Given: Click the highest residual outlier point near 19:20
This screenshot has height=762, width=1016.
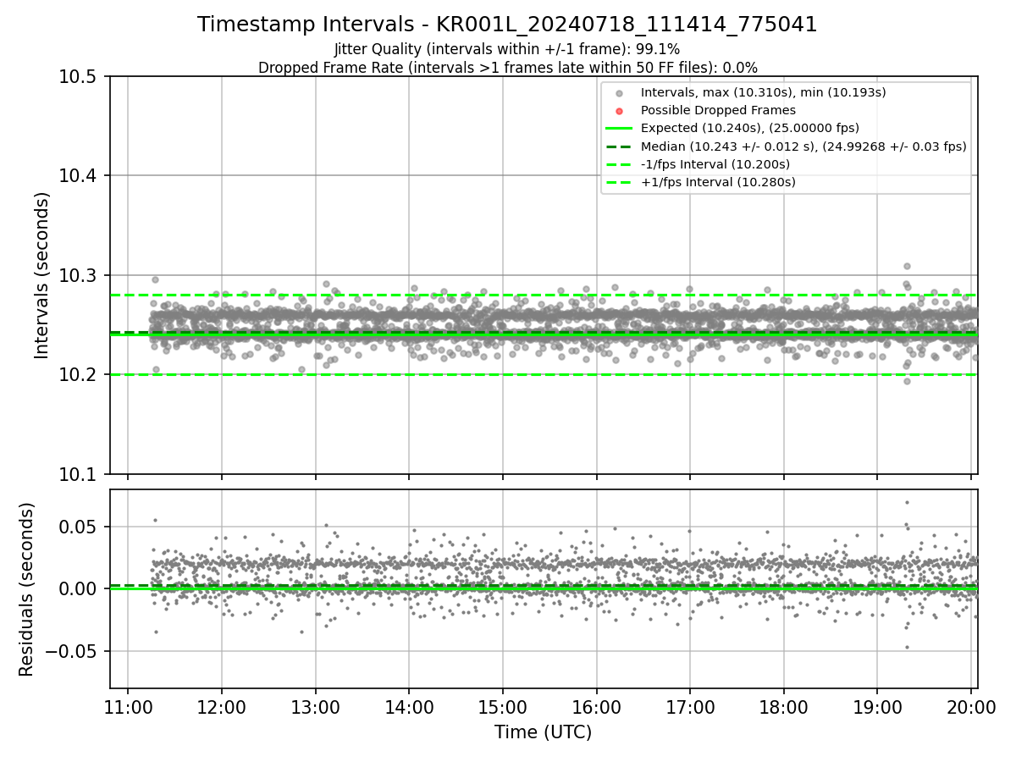Looking at the screenshot, I should coord(907,502).
